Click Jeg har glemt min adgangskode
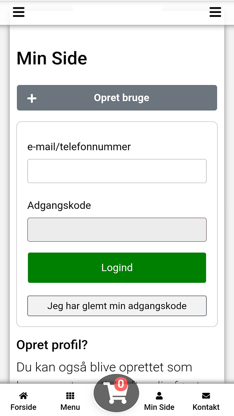The image size is (234, 416). (117, 306)
